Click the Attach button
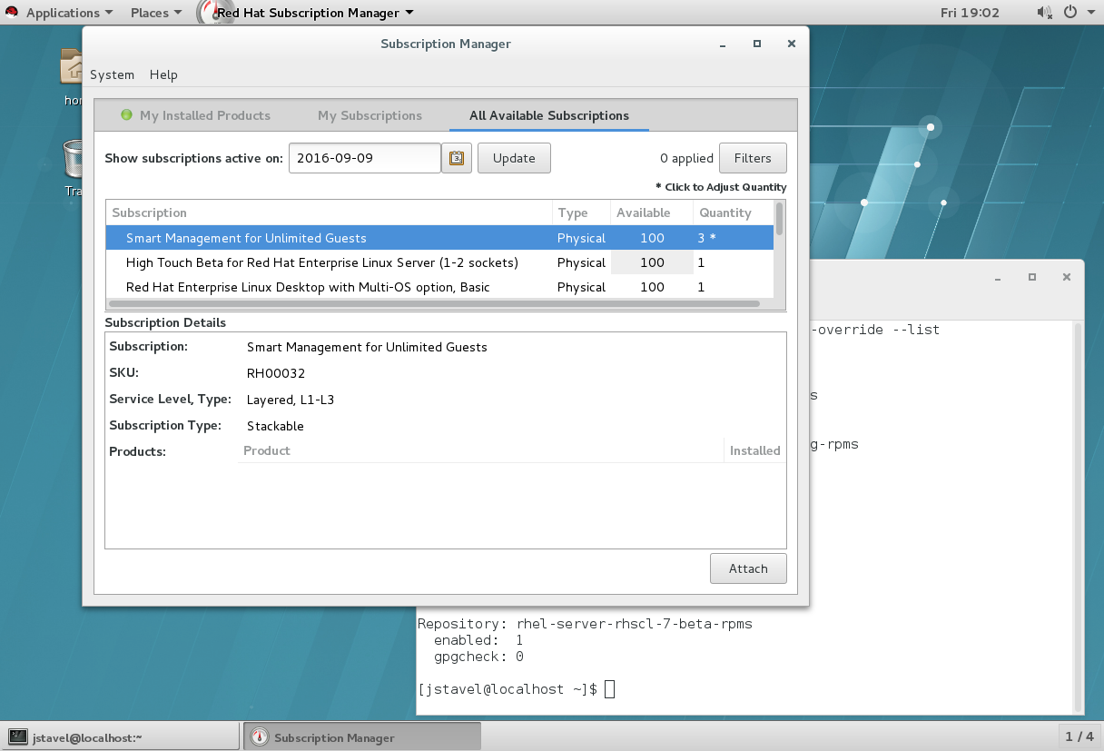This screenshot has width=1104, height=751. (748, 568)
